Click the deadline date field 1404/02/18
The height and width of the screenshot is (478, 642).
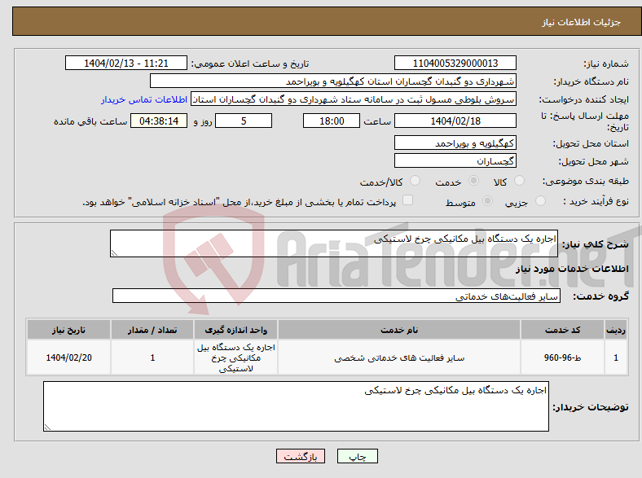pyautogui.click(x=455, y=121)
